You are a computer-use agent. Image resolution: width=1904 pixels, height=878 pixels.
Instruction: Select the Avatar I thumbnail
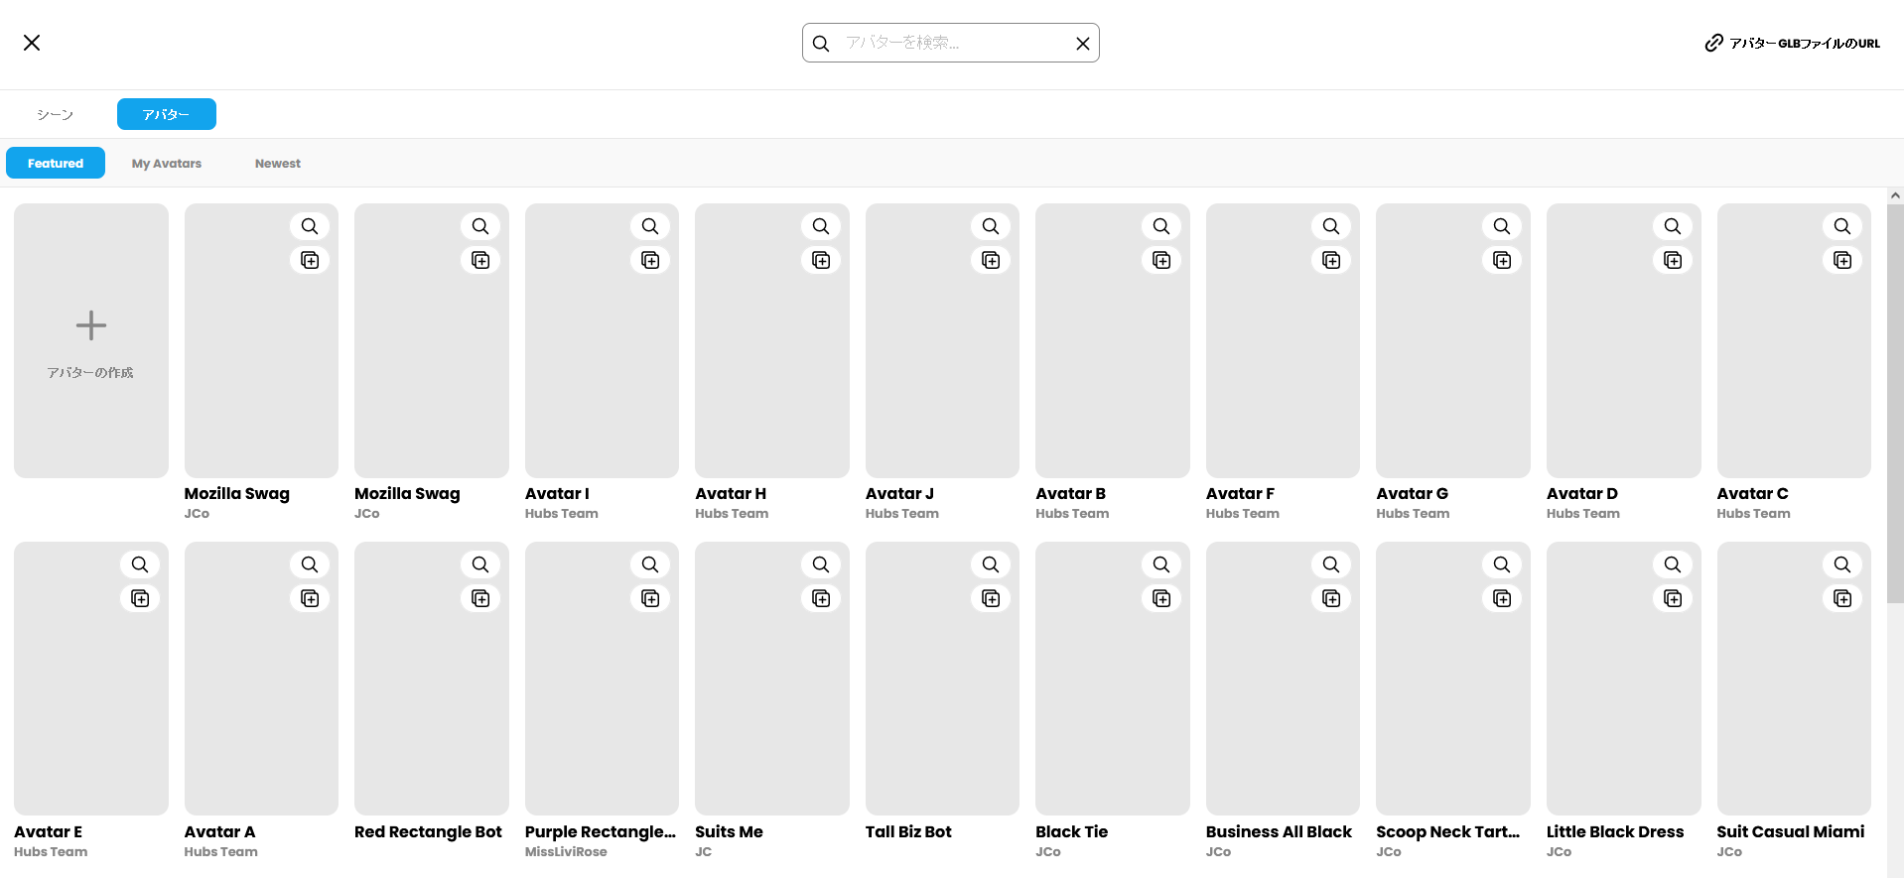click(x=602, y=340)
